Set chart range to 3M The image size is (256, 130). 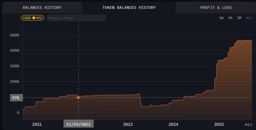(x=239, y=18)
